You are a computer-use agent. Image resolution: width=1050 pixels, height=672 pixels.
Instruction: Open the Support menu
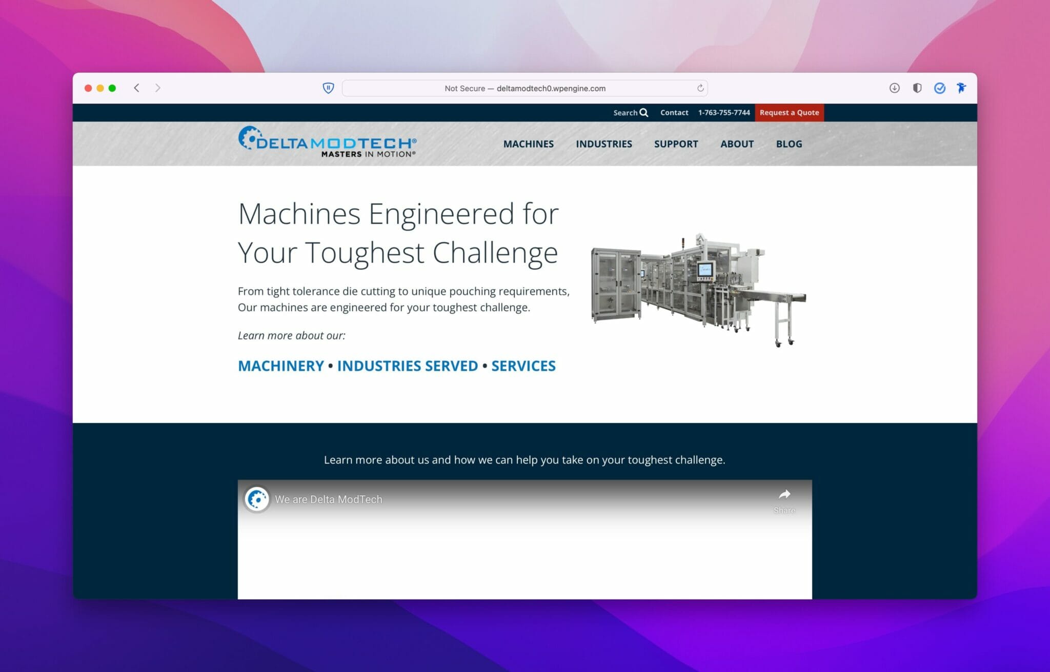click(x=676, y=144)
